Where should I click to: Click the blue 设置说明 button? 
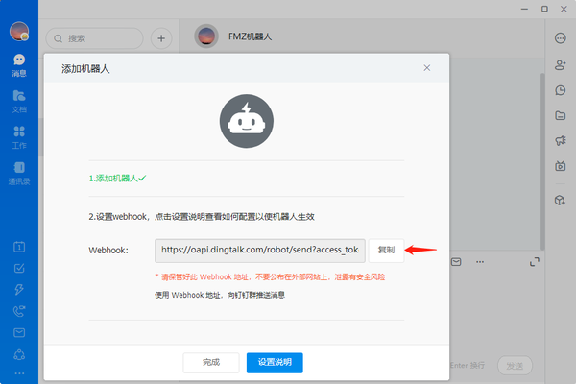275,362
